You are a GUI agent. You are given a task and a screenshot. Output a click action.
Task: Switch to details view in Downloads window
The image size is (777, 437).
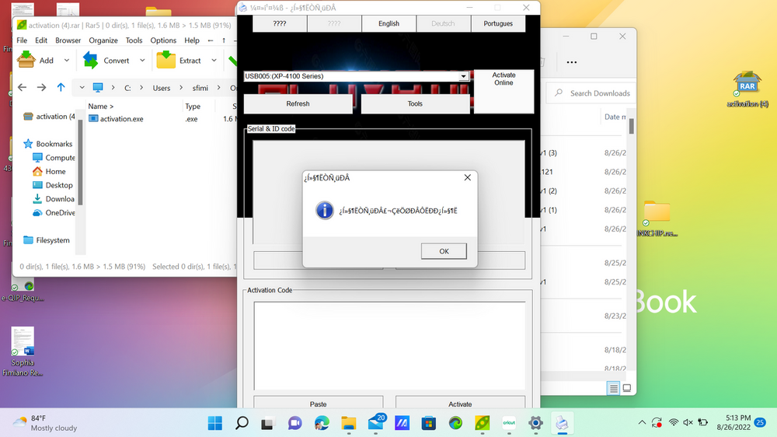point(614,388)
